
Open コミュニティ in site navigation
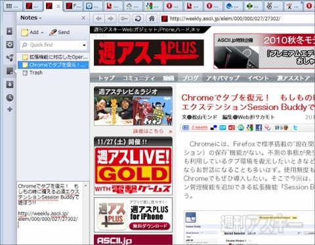[138, 78]
